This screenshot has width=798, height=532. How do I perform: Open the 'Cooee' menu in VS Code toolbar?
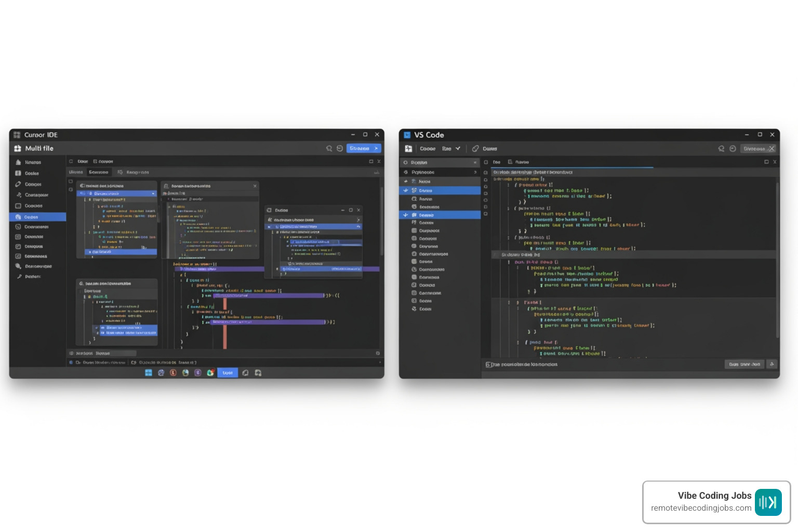pyautogui.click(x=428, y=149)
